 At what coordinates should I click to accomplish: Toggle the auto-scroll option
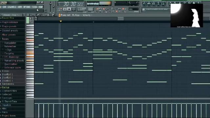118,11
